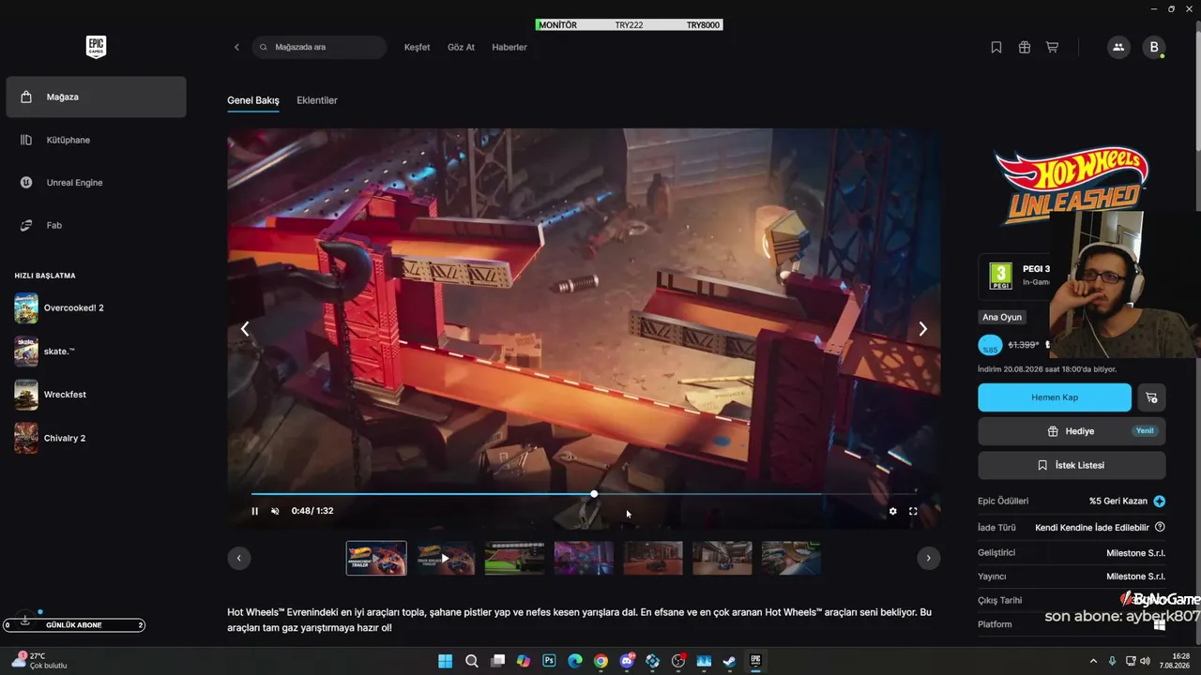Open the downloads icon in sidebar bottom

(x=25, y=620)
